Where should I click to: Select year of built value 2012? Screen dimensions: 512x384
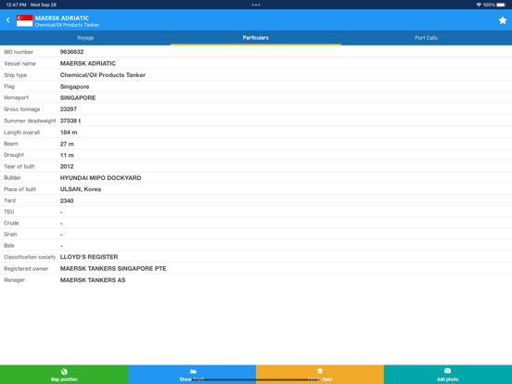pyautogui.click(x=67, y=167)
